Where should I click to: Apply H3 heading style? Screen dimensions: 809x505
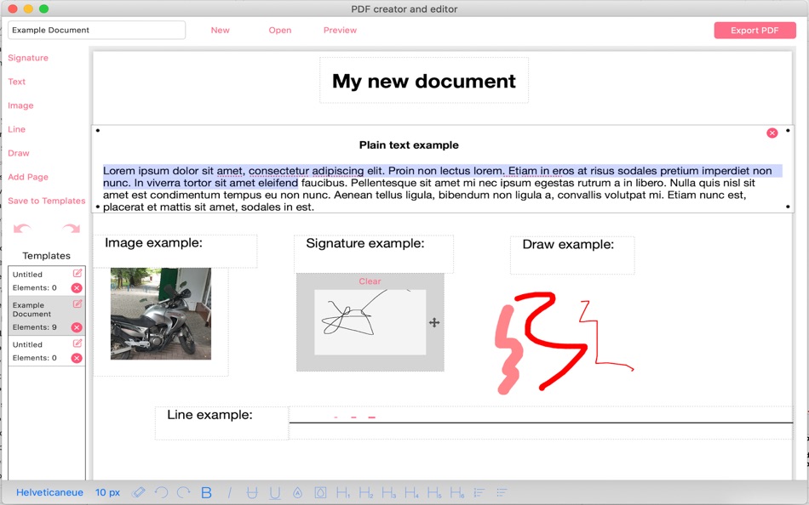tap(388, 492)
